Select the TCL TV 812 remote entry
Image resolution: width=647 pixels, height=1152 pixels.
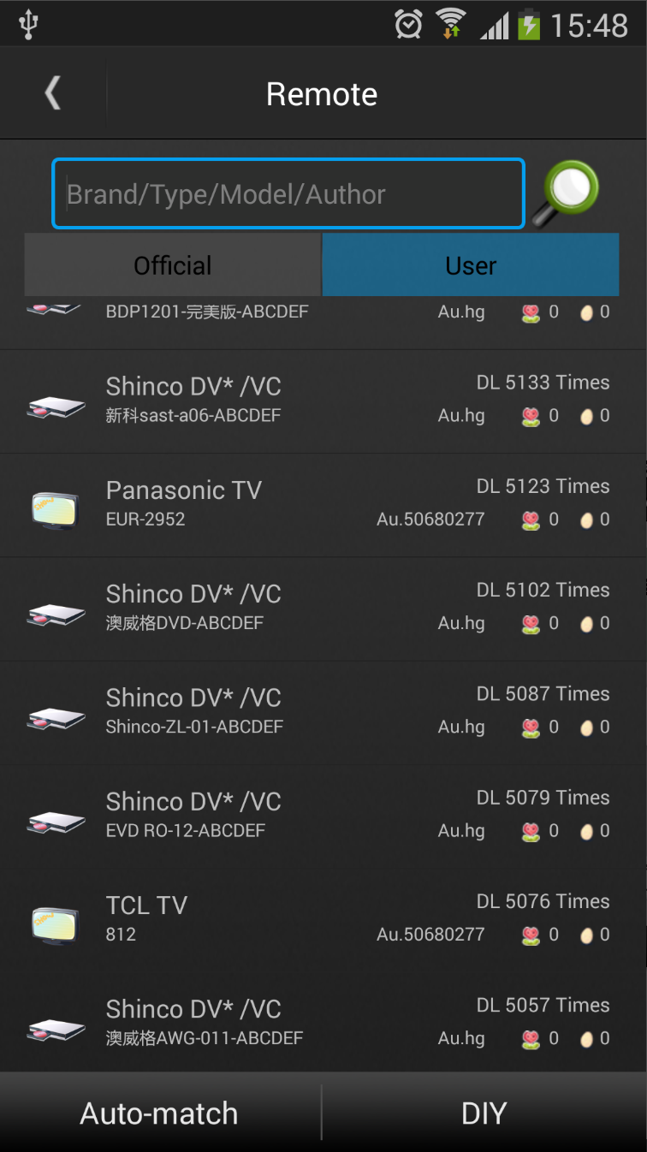pos(323,921)
